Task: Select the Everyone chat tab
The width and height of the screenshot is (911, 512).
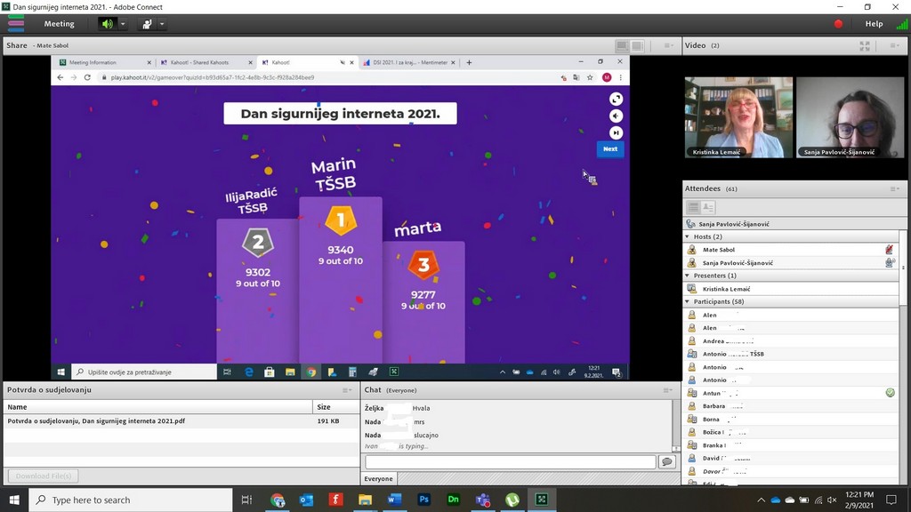Action: 378,479
